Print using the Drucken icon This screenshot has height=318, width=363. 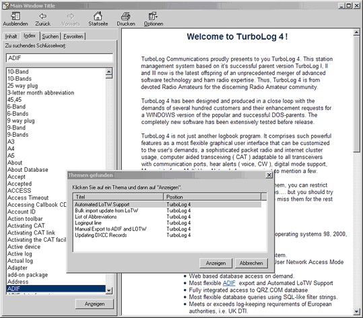coord(126,16)
